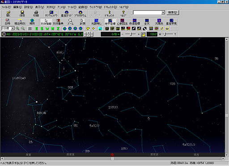The width and height of the screenshot is (229, 166).
Task: Toggle the diagonal white line icon
Action: pyautogui.click(x=144, y=29)
